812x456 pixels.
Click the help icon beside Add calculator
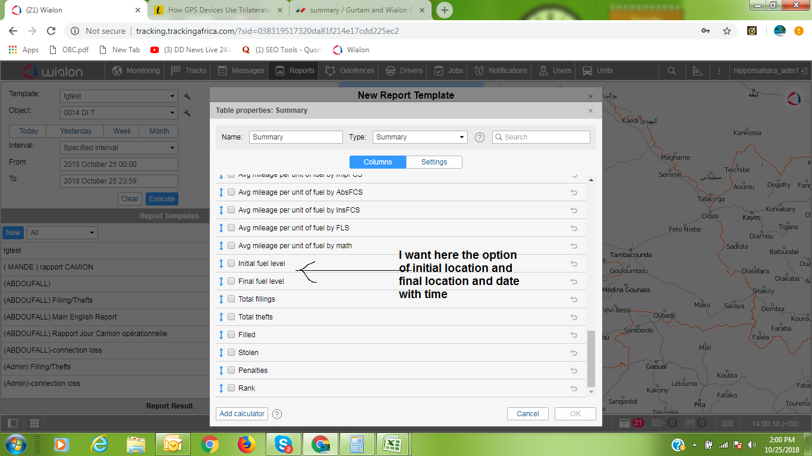pos(276,414)
